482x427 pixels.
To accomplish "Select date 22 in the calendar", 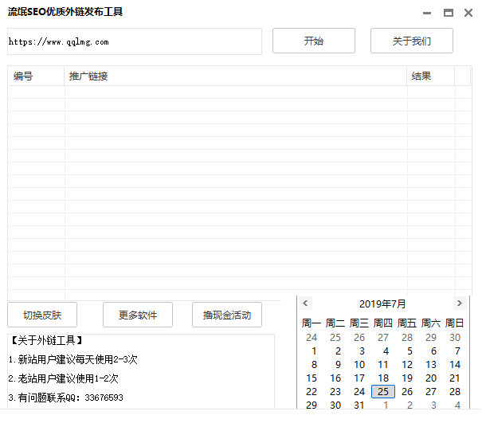I will (312, 391).
